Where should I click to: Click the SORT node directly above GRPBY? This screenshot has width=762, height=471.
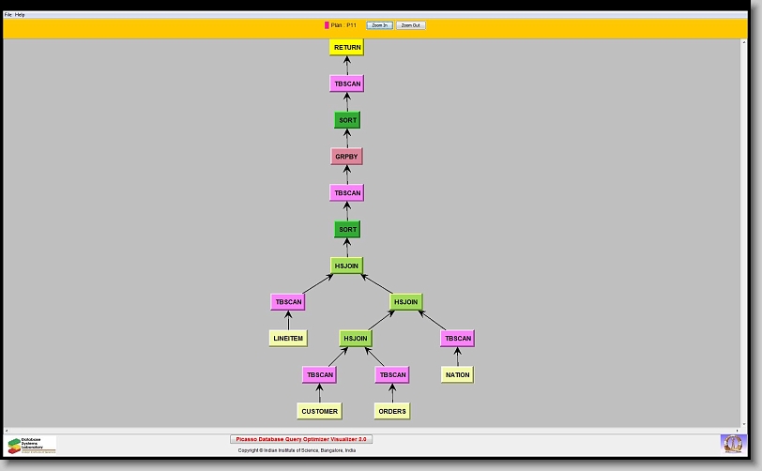coord(347,120)
